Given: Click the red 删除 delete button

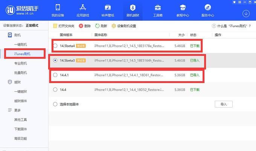Looking at the screenshot, I should point(85,26).
